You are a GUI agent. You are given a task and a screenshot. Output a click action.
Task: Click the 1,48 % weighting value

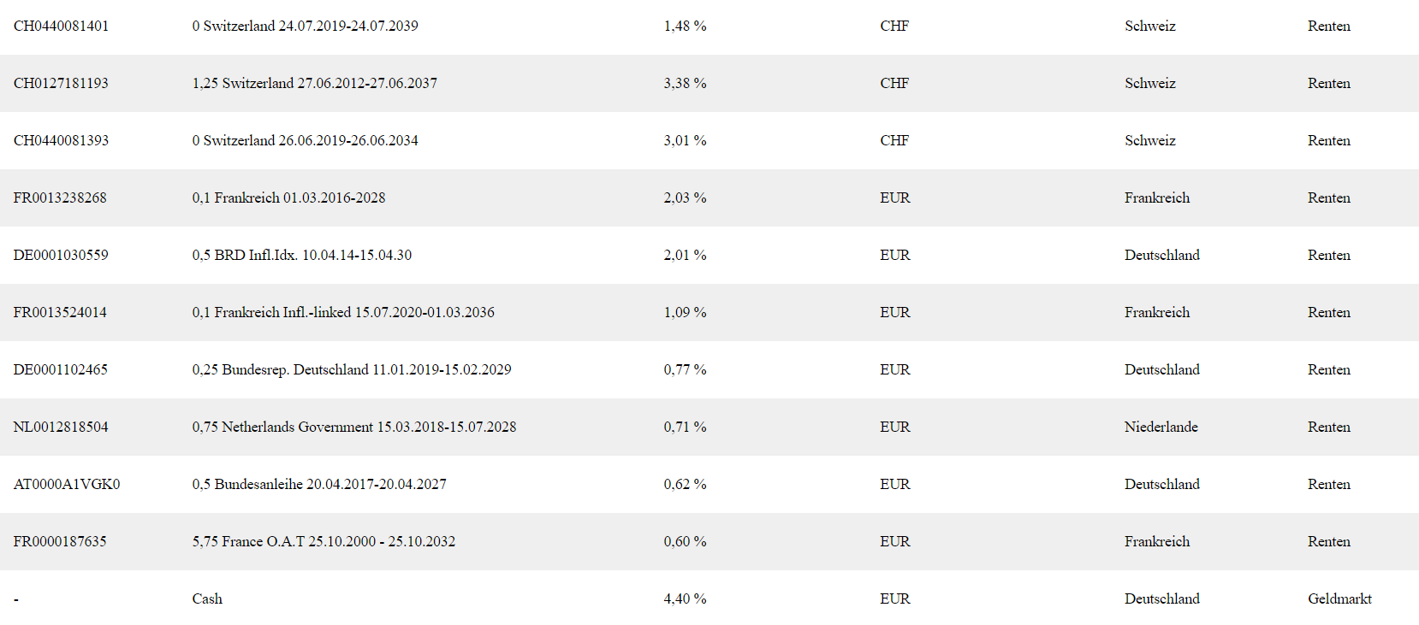click(685, 27)
